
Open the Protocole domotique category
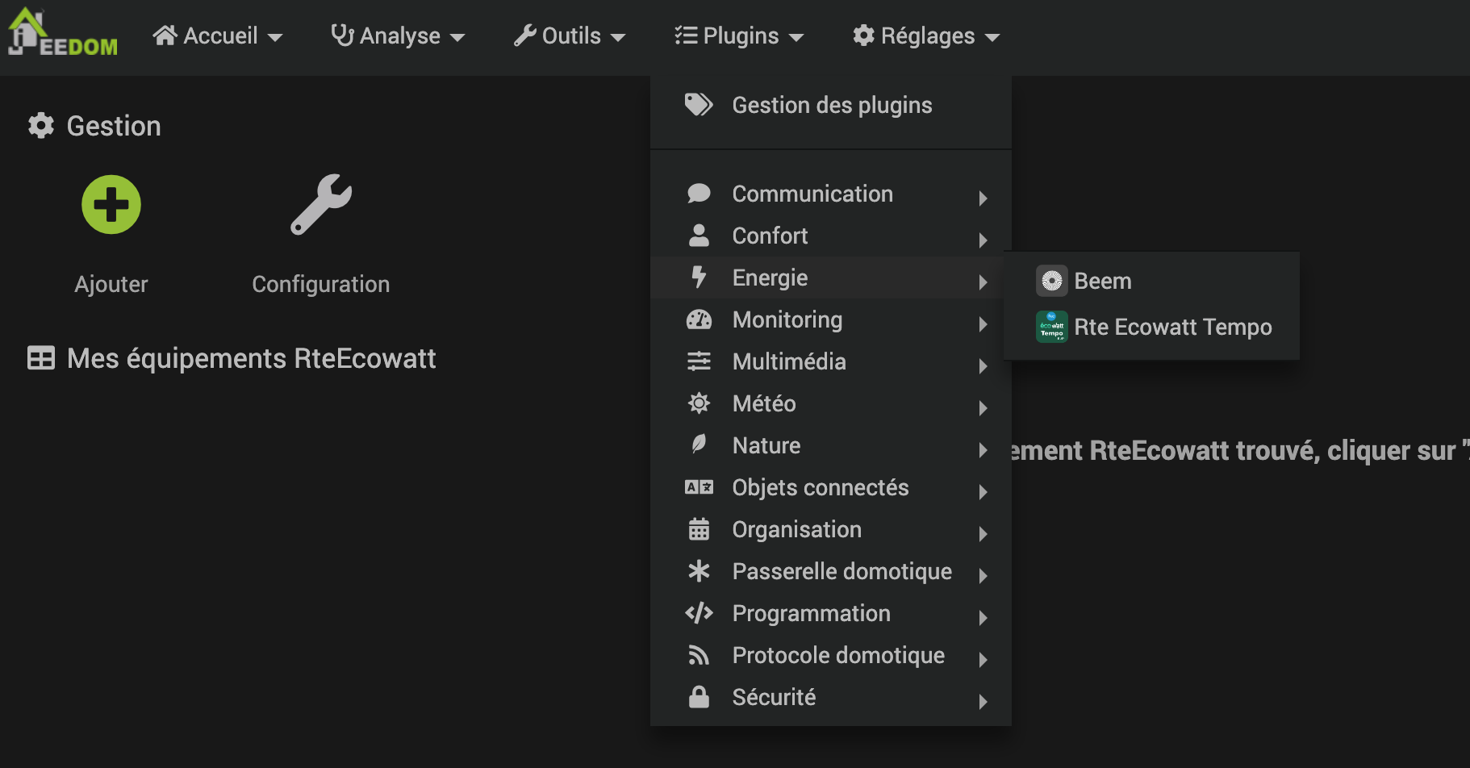831,655
